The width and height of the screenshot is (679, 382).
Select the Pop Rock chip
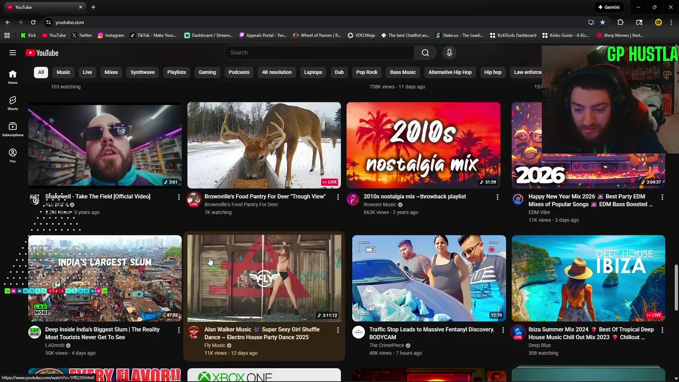pos(367,72)
